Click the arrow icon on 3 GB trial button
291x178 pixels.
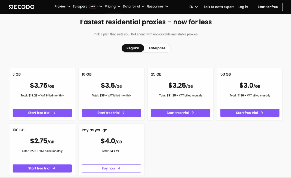(x=54, y=113)
